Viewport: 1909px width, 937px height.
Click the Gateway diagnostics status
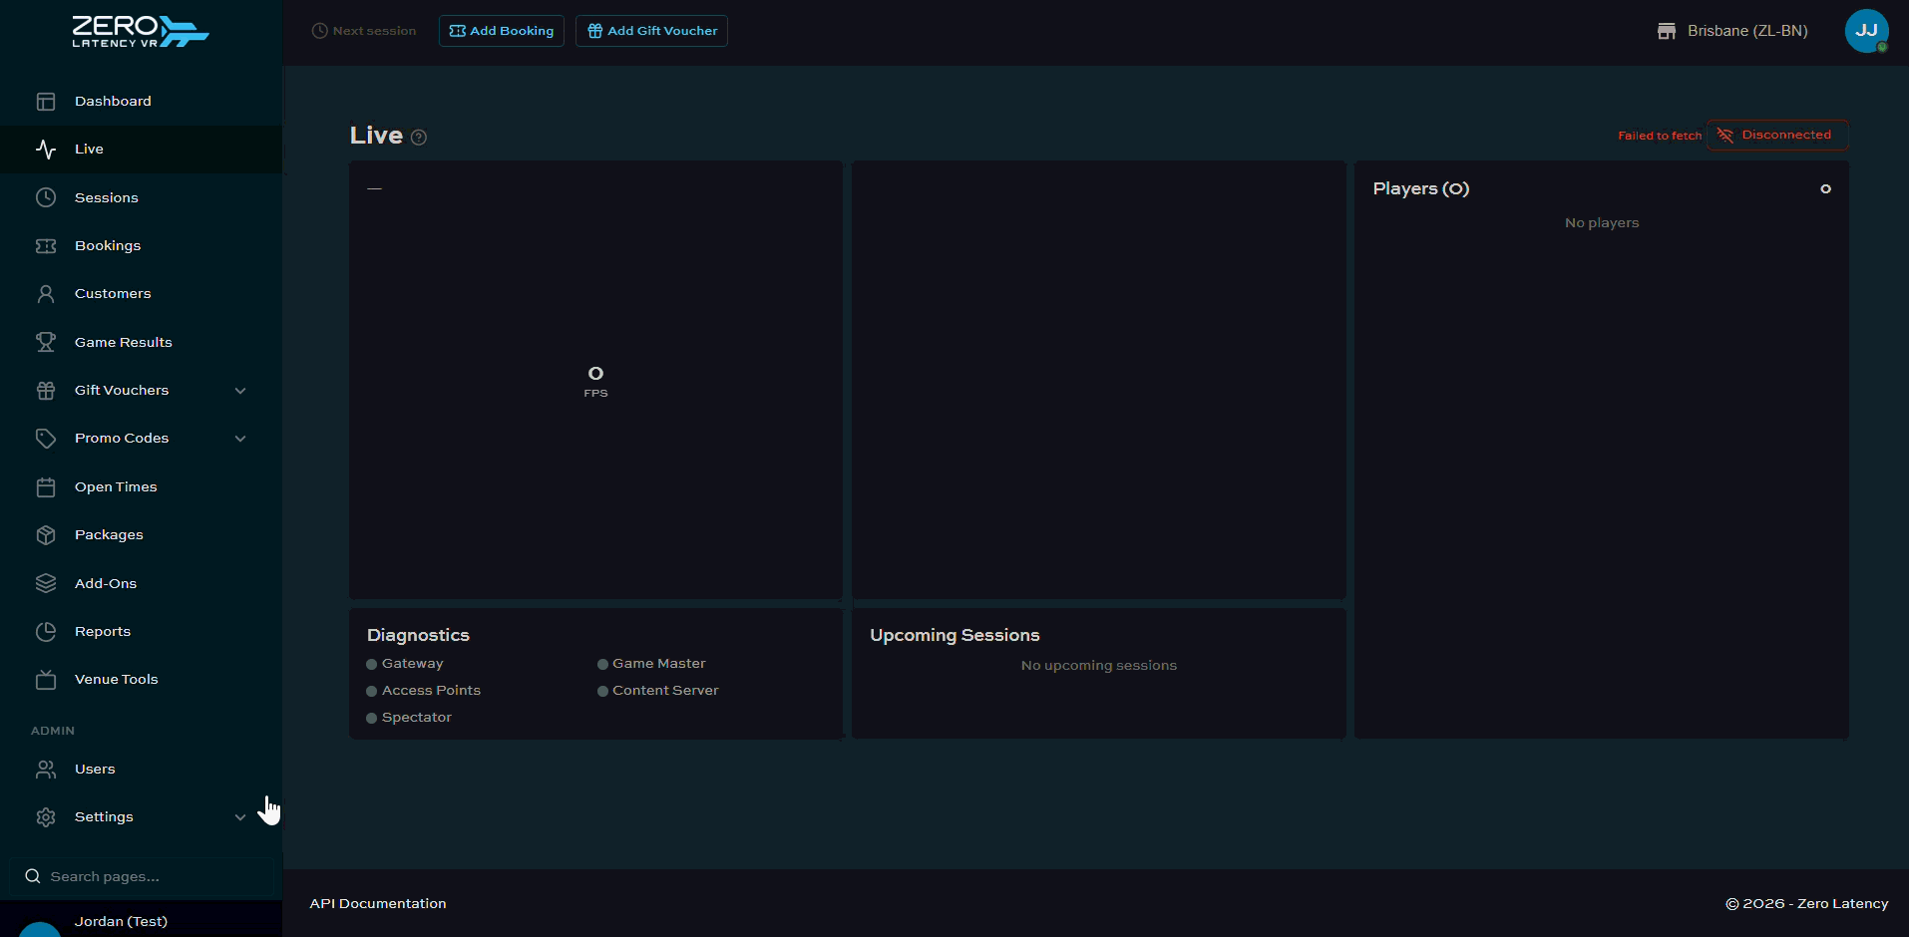pos(405,664)
